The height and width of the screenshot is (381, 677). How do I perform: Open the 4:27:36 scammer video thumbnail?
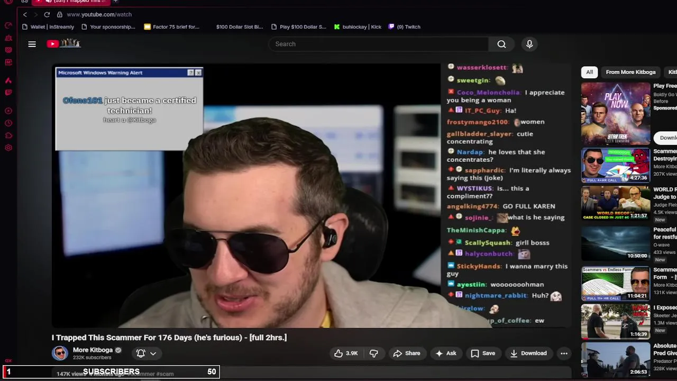coord(616,166)
